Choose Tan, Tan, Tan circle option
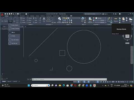Screen dimensions: 134x100 click(14, 43)
